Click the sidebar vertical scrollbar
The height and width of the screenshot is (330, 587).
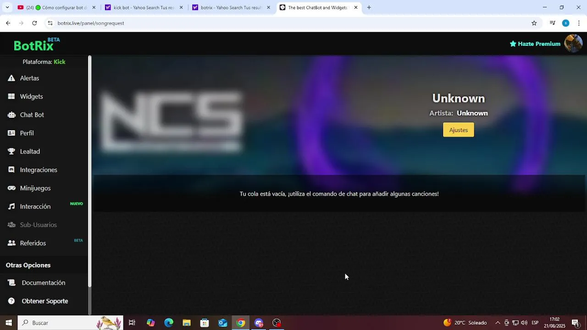90,171
